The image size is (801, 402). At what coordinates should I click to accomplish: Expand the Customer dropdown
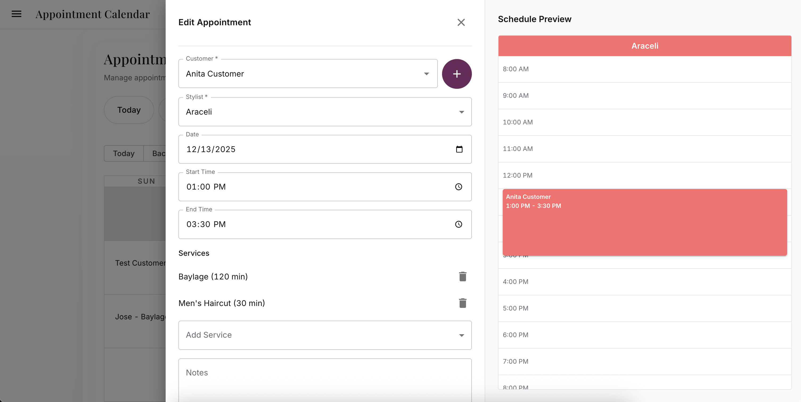coord(426,74)
